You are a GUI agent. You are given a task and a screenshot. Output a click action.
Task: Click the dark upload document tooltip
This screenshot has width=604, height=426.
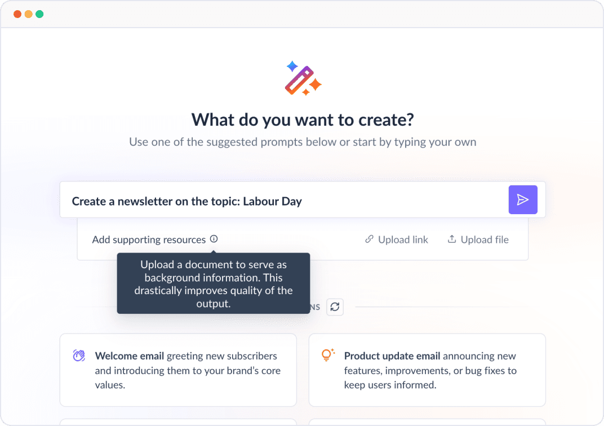pyautogui.click(x=213, y=283)
